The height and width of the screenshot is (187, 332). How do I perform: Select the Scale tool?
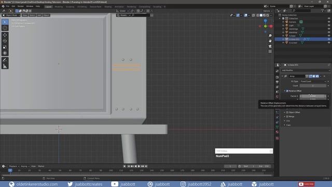[5, 47]
